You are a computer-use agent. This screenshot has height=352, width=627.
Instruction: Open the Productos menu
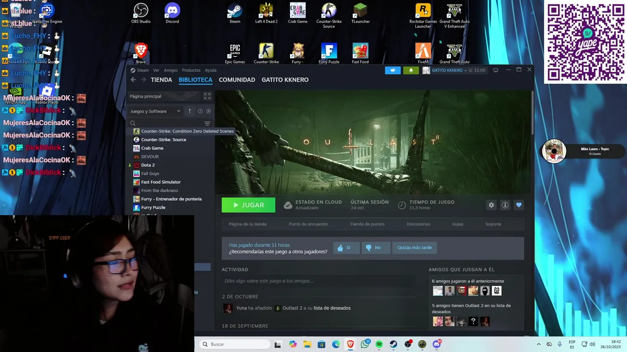click(191, 70)
